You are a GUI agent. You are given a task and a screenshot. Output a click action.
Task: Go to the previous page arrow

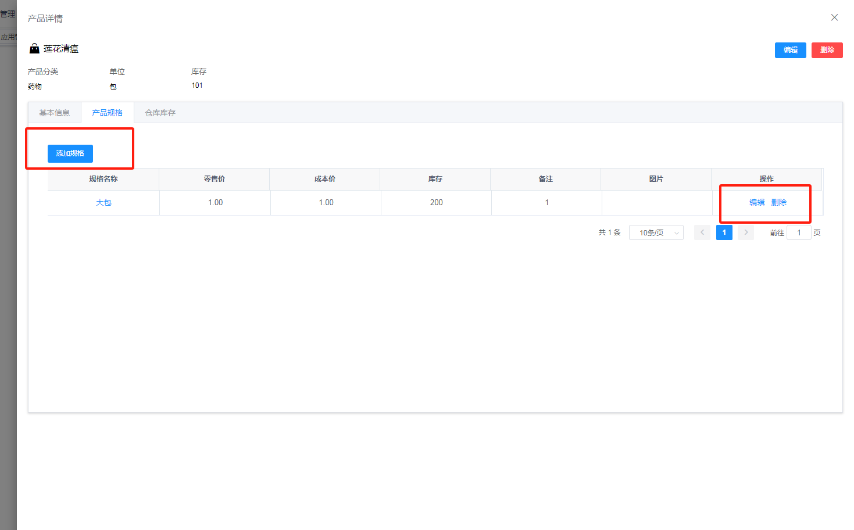click(x=702, y=232)
